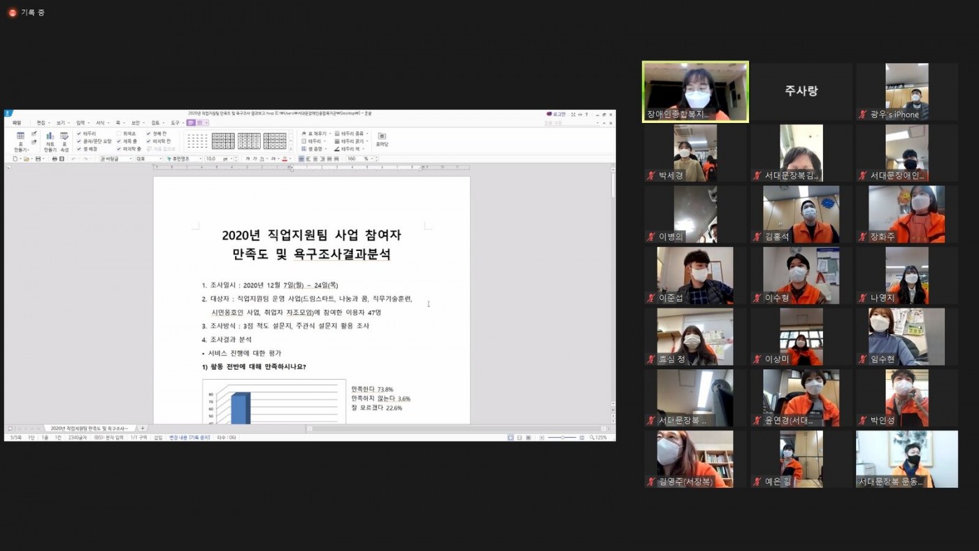Select the document tab 2020년 직업지원팀 만족도
This screenshot has height=551, width=979.
point(90,428)
